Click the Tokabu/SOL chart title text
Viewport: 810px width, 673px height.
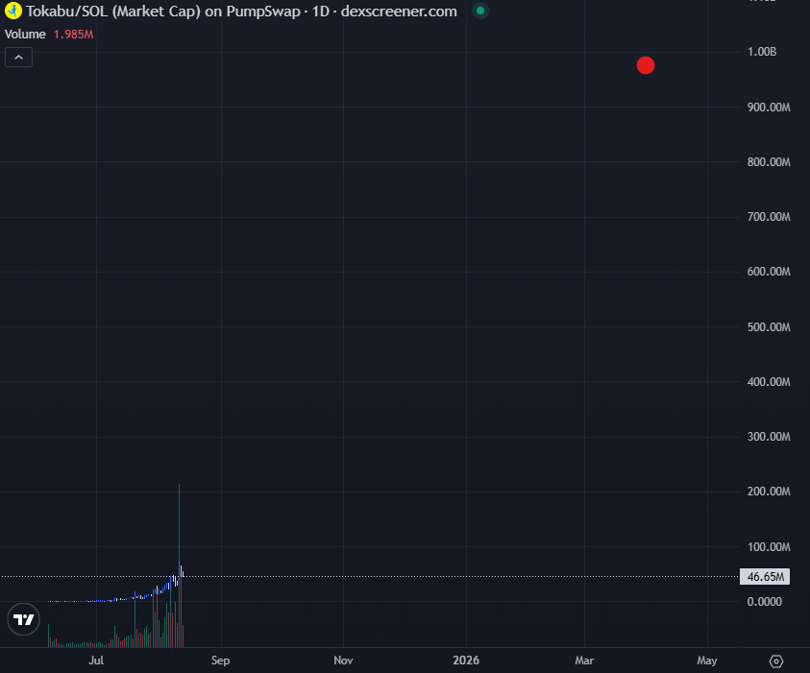click(x=241, y=12)
